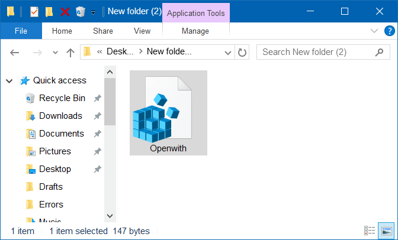The image size is (398, 240).
Task: Click the New folder (2) window title
Action: pyautogui.click(x=135, y=11)
